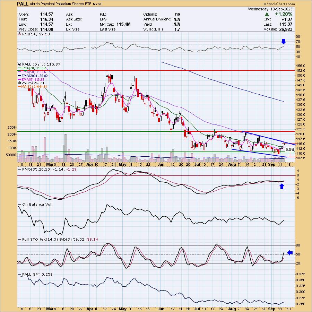
Task: Click the -6.0% annotation on price chart
Action: (x=289, y=150)
